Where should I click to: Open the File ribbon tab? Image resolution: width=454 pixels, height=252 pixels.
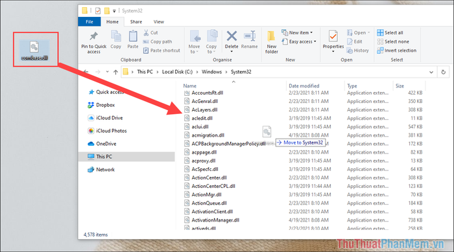point(90,21)
